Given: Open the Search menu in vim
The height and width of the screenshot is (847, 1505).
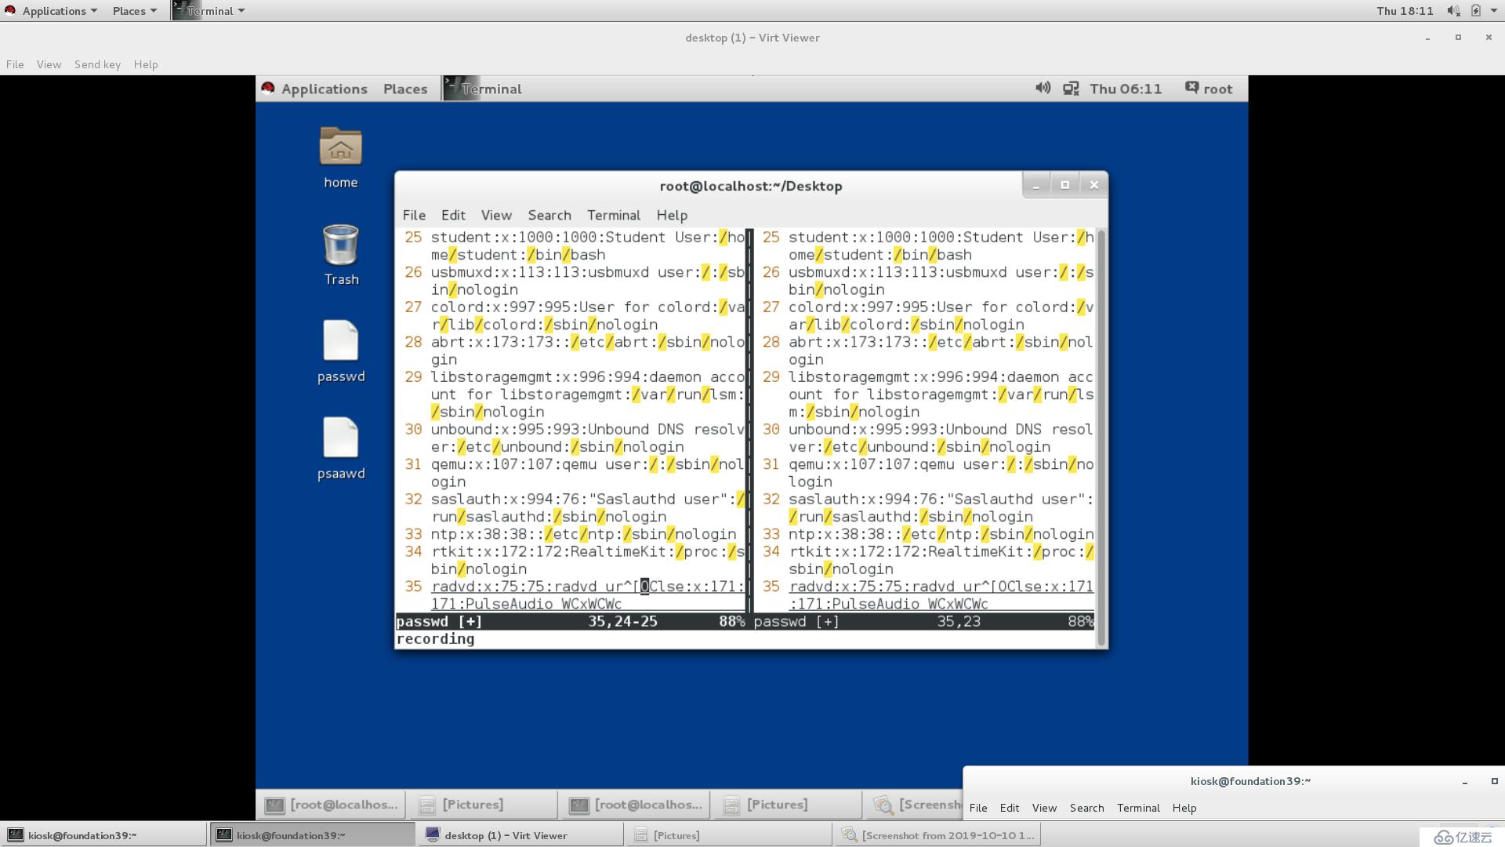Looking at the screenshot, I should 549,214.
